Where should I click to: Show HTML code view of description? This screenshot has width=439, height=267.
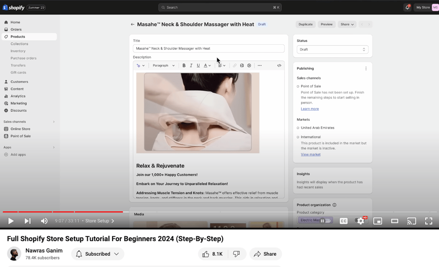pyautogui.click(x=279, y=65)
